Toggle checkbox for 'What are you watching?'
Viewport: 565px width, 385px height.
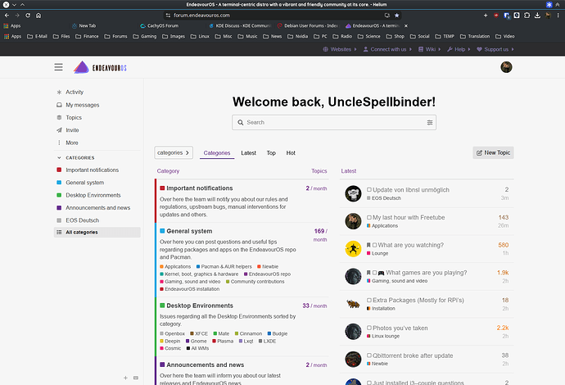(x=375, y=245)
